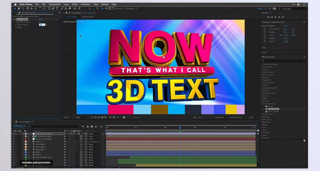Screen dimensions: 320x171
Task: Toggle the Snapping checkbox
Action: [126, 9]
